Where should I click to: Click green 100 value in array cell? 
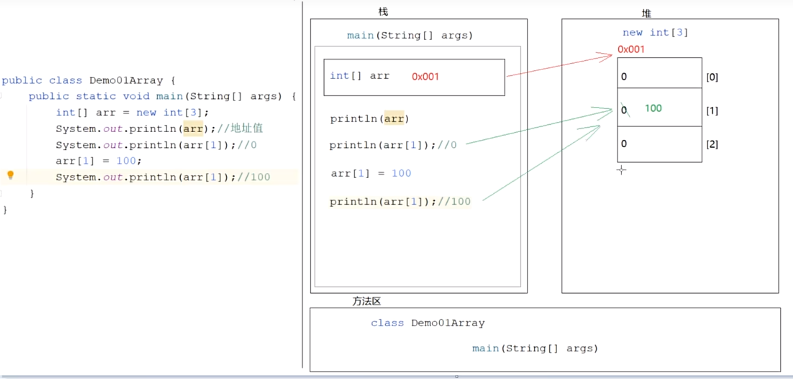pos(653,108)
